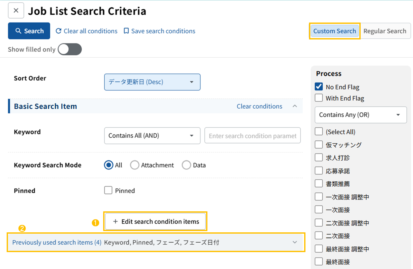Click Edit search condition items button

click(155, 221)
